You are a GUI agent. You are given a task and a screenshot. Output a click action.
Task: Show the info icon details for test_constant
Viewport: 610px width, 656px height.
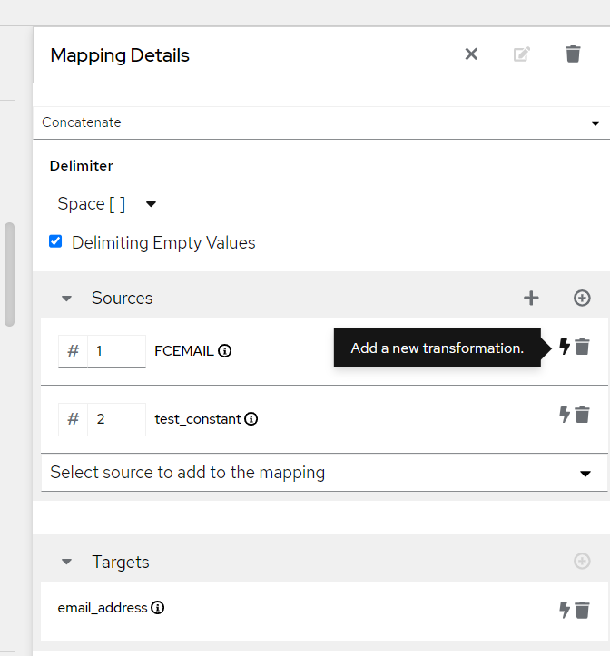(251, 419)
